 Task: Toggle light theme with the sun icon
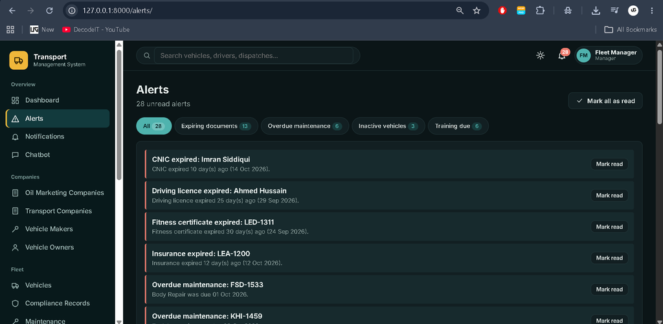pyautogui.click(x=541, y=56)
